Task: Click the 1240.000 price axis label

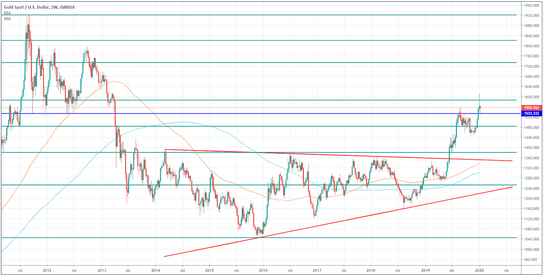Action: [531, 189]
